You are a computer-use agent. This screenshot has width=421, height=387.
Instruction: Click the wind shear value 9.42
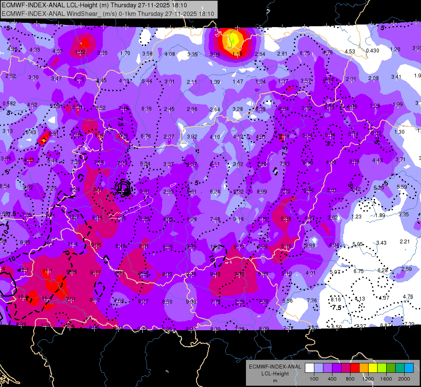click(215, 274)
